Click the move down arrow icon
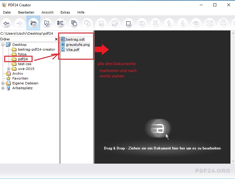Viewport: 235px width, 179px height. click(183, 23)
